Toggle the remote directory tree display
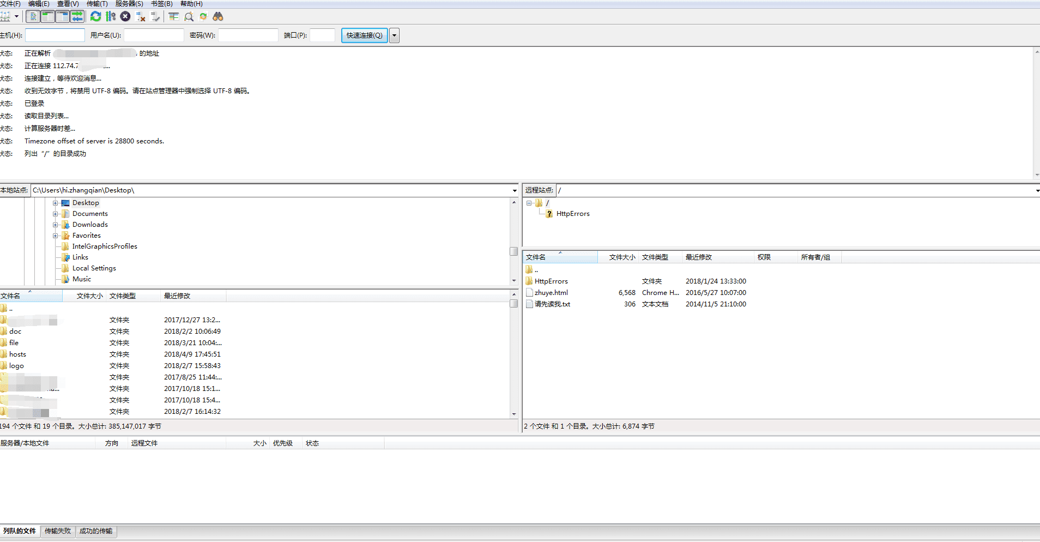 [63, 16]
